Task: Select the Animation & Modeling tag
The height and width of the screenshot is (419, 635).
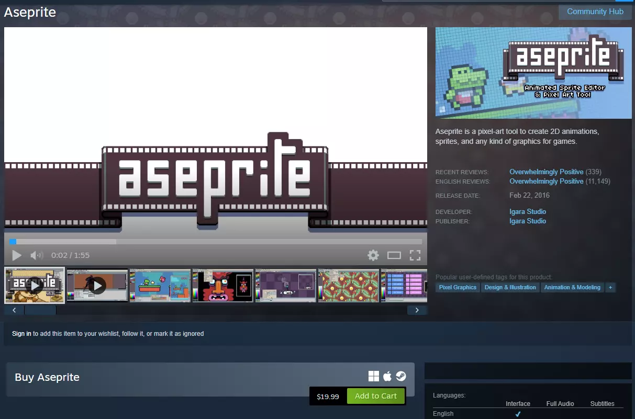Action: [572, 287]
